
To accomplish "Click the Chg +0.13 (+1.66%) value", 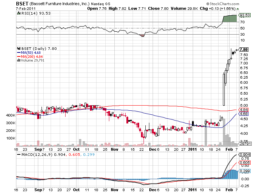I will tap(217, 8).
